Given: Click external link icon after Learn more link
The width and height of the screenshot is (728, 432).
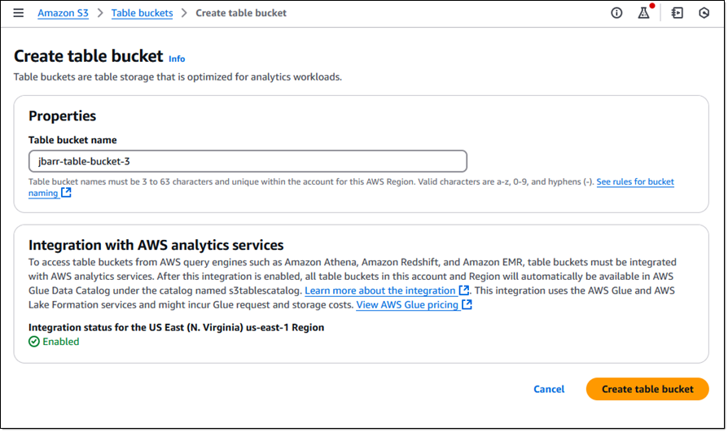Looking at the screenshot, I should 464,290.
